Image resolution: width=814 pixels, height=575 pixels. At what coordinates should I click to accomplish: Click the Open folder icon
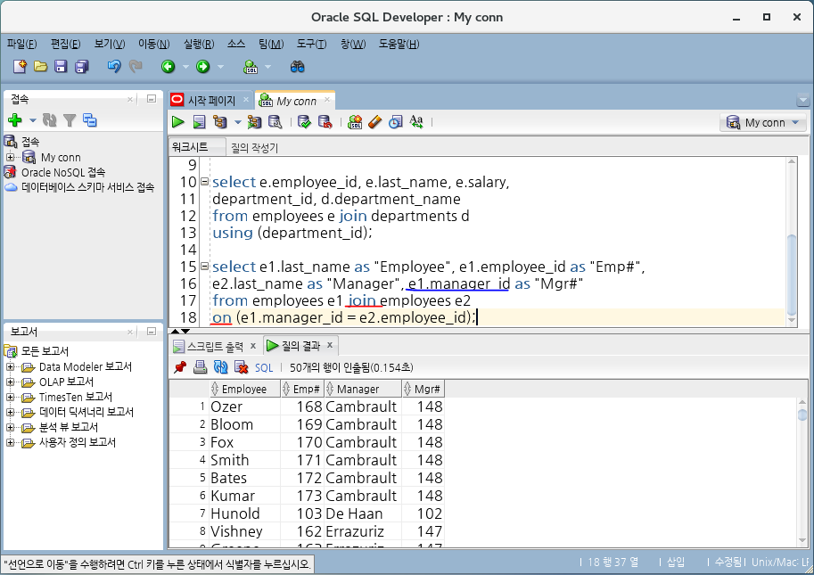tap(40, 67)
